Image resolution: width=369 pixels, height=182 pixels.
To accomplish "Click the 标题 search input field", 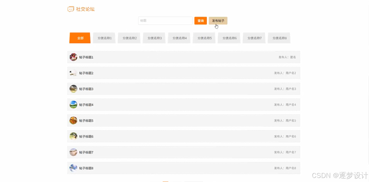I will 165,21.
